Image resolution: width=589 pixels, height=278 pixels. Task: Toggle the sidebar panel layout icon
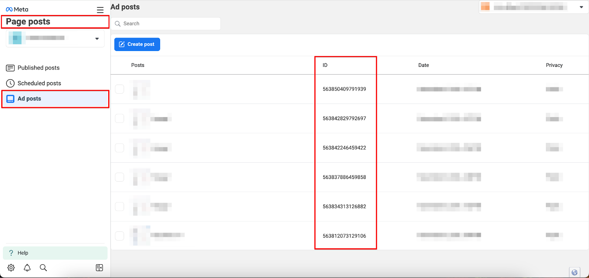point(99,268)
